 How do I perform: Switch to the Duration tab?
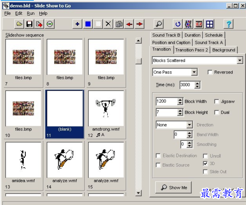point(192,35)
